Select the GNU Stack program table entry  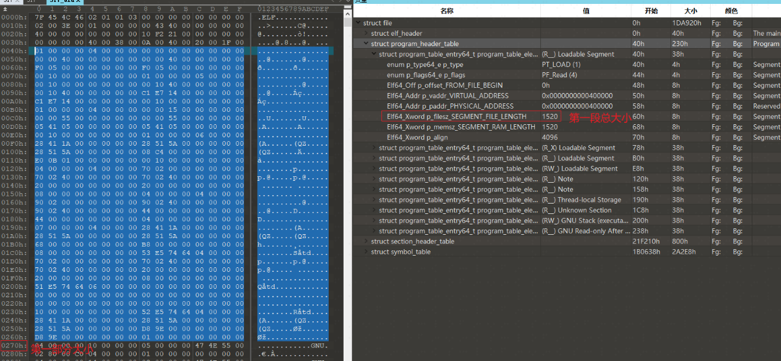pos(567,221)
